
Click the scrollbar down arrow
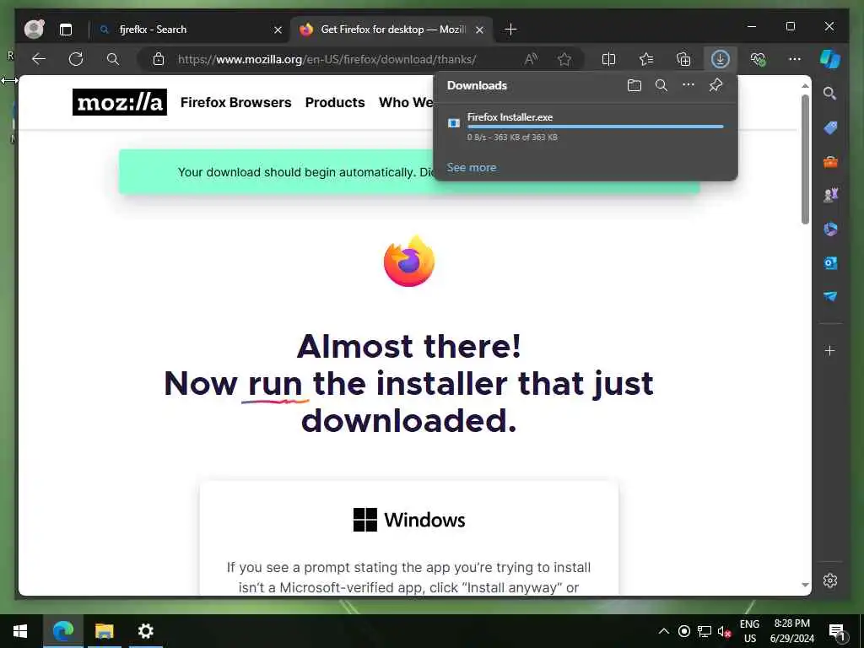pyautogui.click(x=805, y=586)
